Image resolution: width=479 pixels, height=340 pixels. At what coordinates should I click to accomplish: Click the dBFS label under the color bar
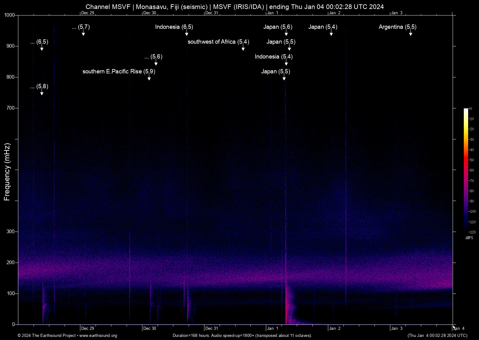tap(469, 238)
